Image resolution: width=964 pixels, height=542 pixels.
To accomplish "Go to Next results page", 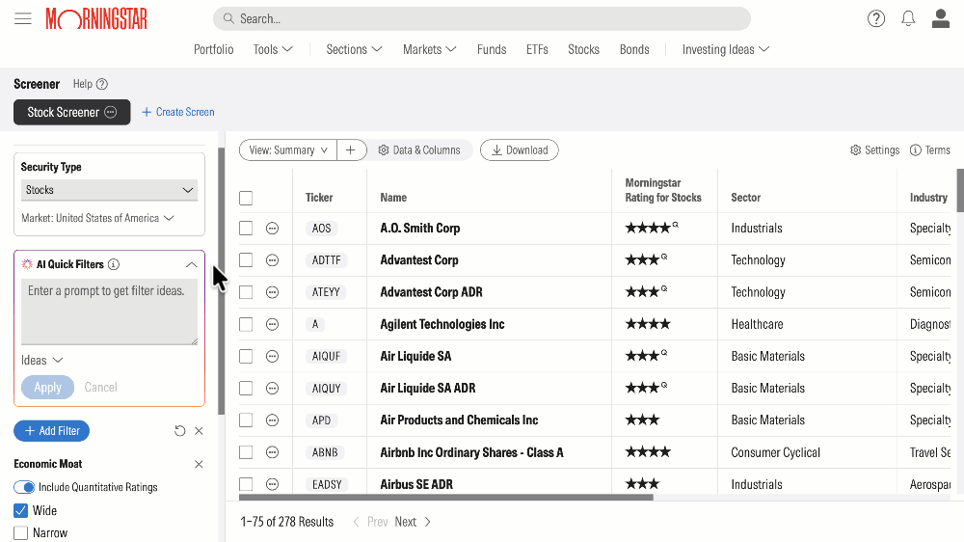I will click(x=413, y=522).
